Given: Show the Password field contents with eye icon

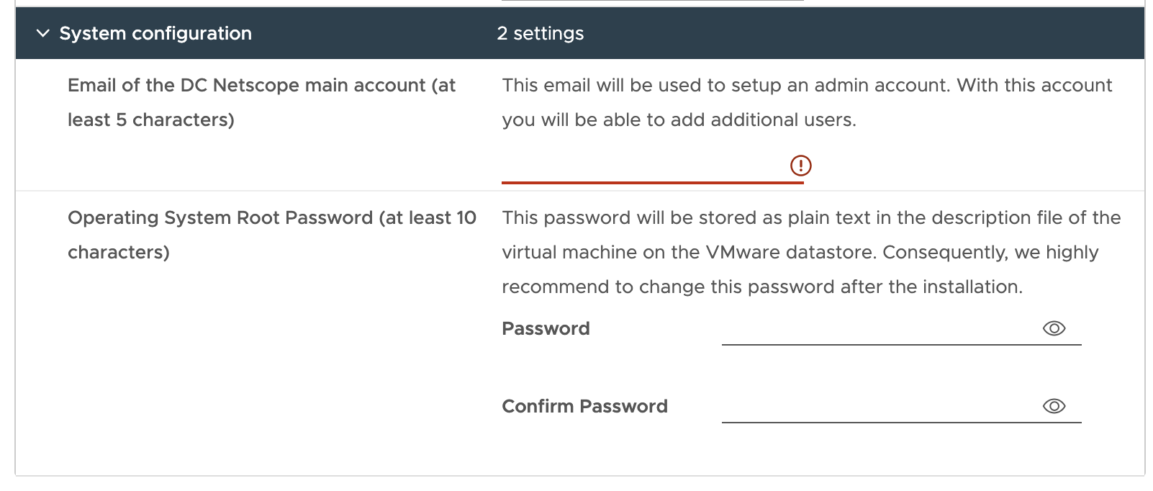Looking at the screenshot, I should click(x=1054, y=328).
